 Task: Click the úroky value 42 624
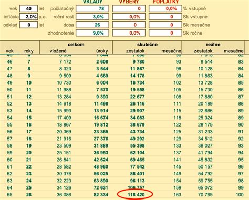coord(101,160)
